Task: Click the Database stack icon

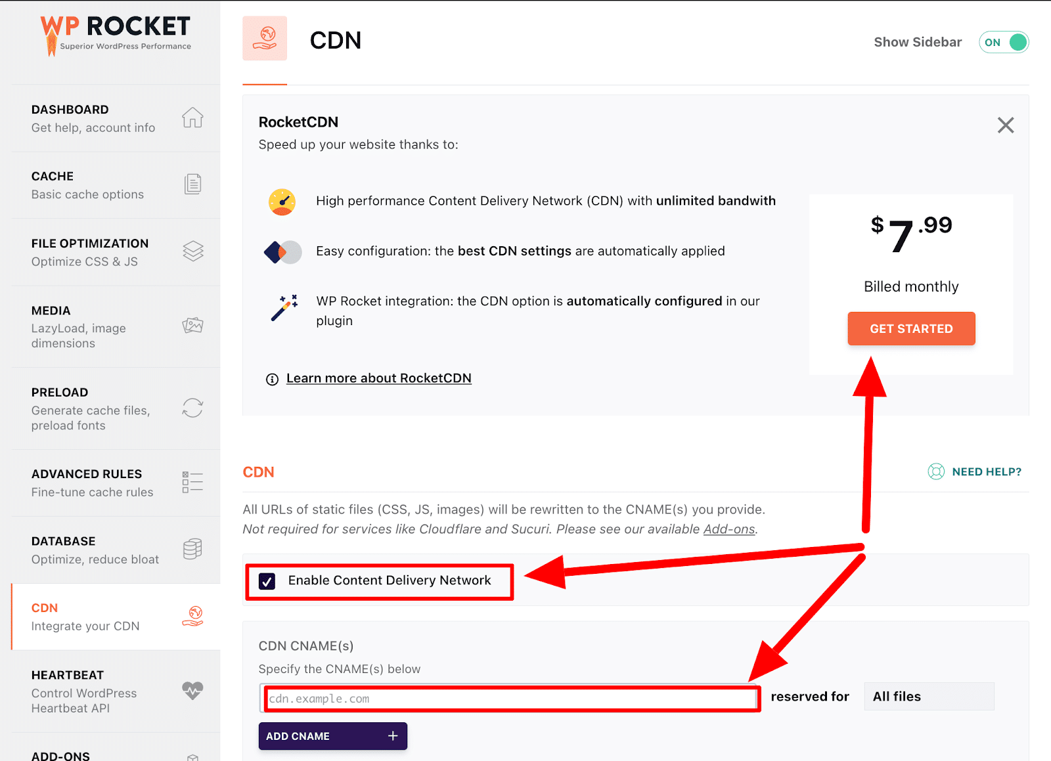Action: pos(192,550)
